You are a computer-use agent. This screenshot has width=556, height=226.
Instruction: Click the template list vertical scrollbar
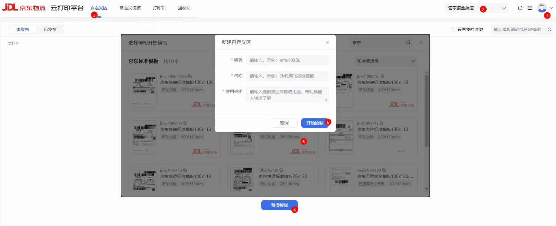coord(427,111)
